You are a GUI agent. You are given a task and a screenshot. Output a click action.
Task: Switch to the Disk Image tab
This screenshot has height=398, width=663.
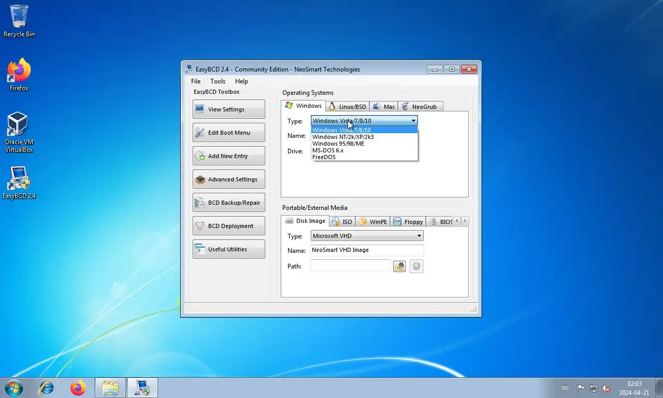pos(305,221)
